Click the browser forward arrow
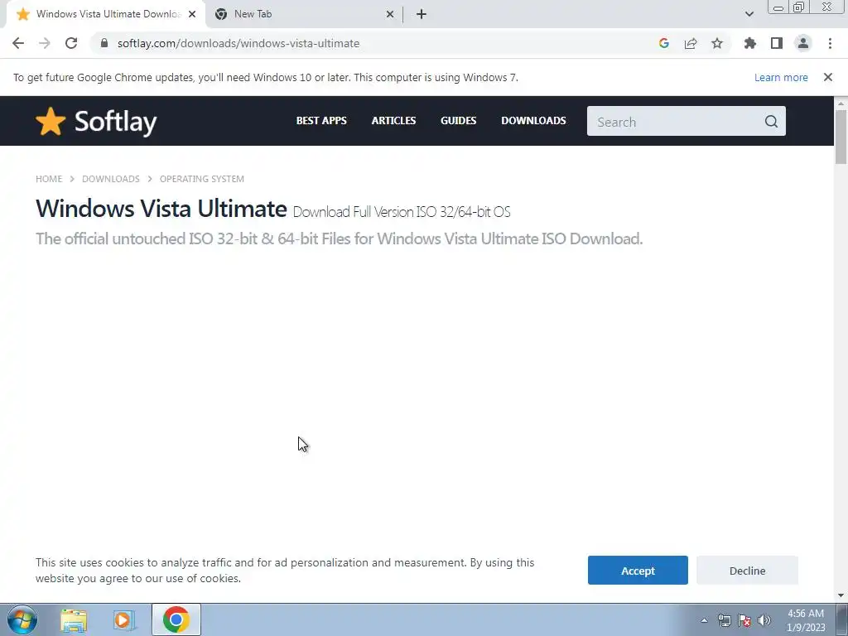 (x=45, y=43)
